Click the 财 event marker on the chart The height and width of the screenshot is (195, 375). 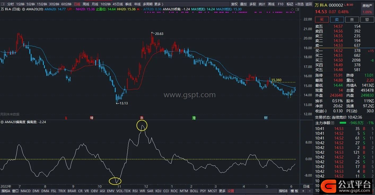tap(266, 118)
